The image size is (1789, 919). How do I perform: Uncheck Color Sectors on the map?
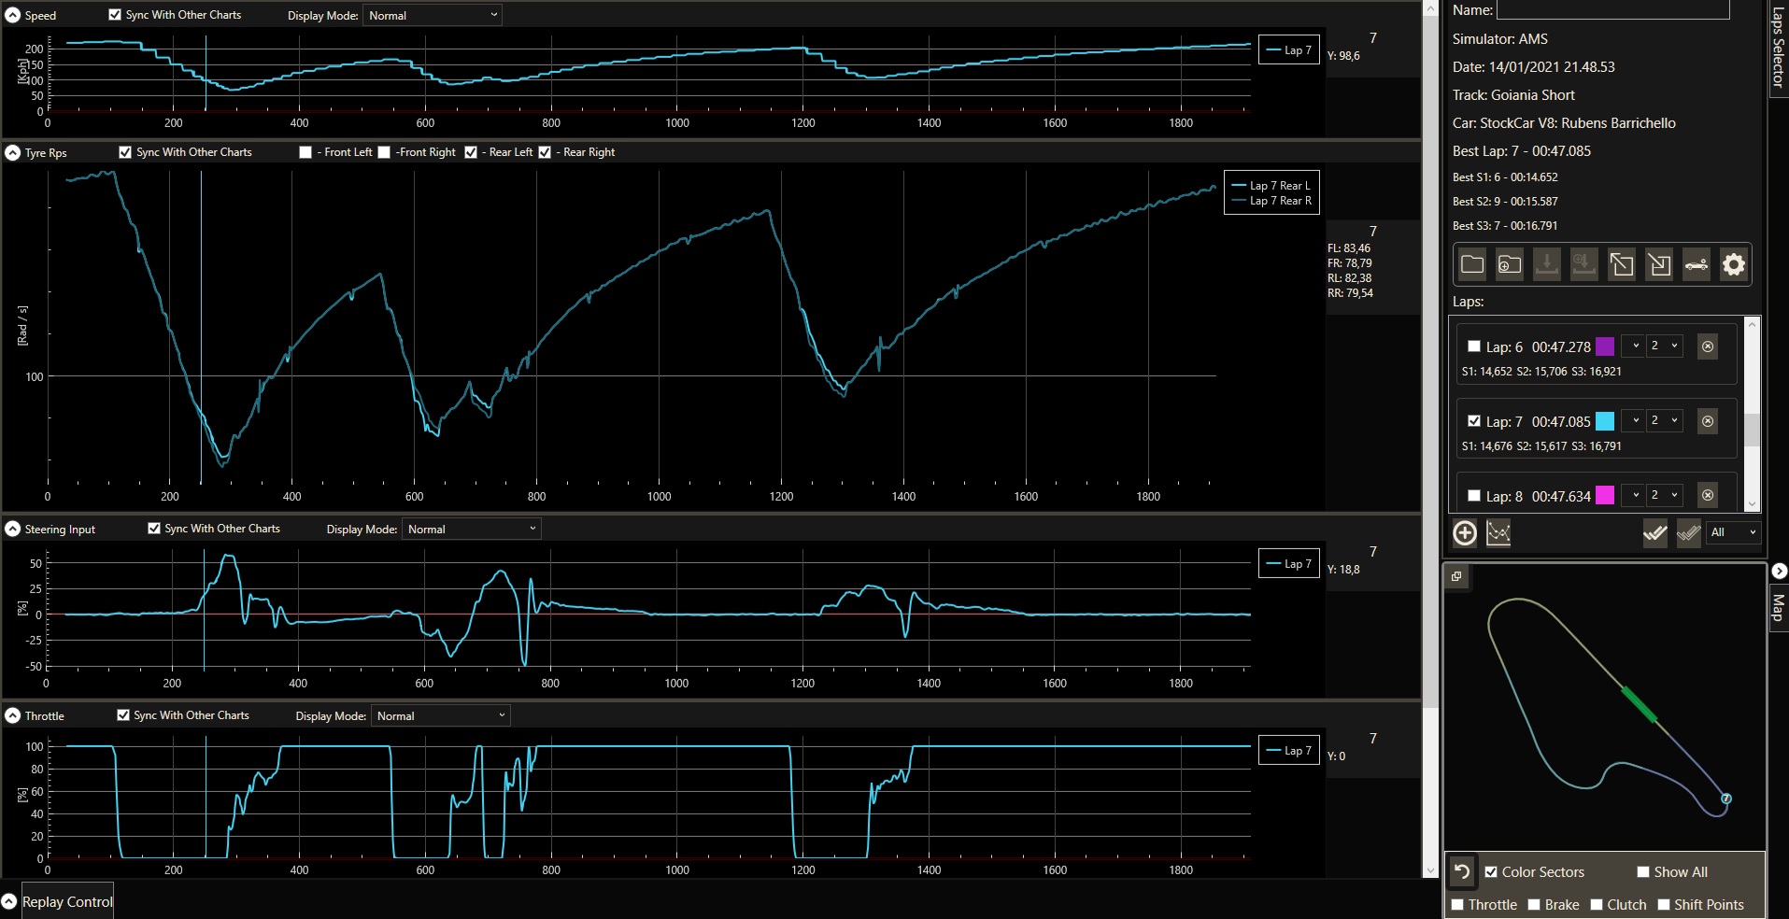1491,872
